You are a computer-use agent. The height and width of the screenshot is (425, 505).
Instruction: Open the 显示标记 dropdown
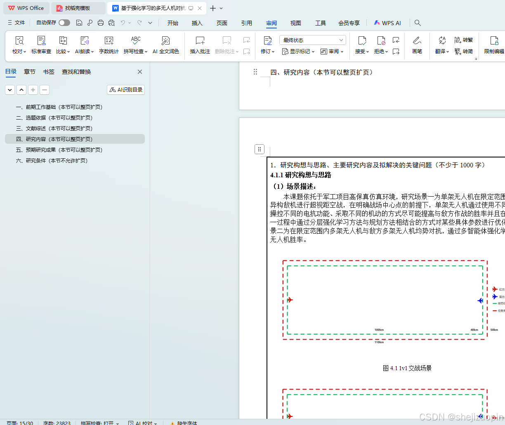(298, 52)
